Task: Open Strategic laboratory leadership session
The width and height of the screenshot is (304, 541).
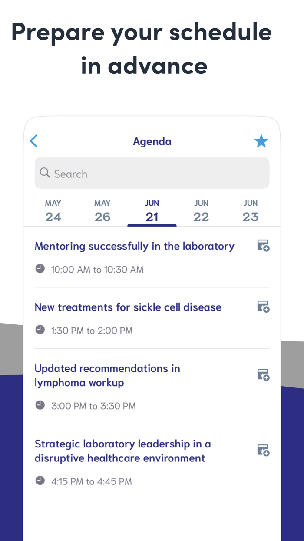Action: tap(122, 451)
